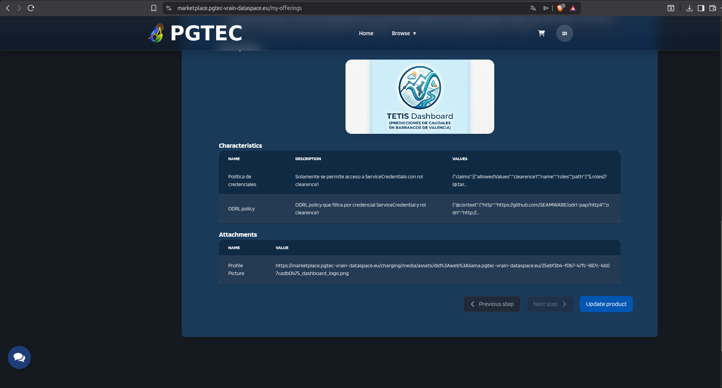Open the Brave Shields lion icon
This screenshot has width=722, height=388.
pos(560,8)
